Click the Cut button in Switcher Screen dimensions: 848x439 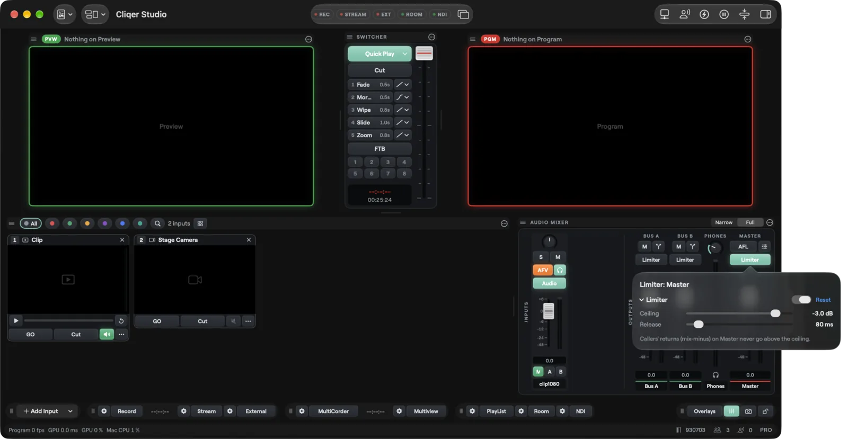tap(379, 70)
